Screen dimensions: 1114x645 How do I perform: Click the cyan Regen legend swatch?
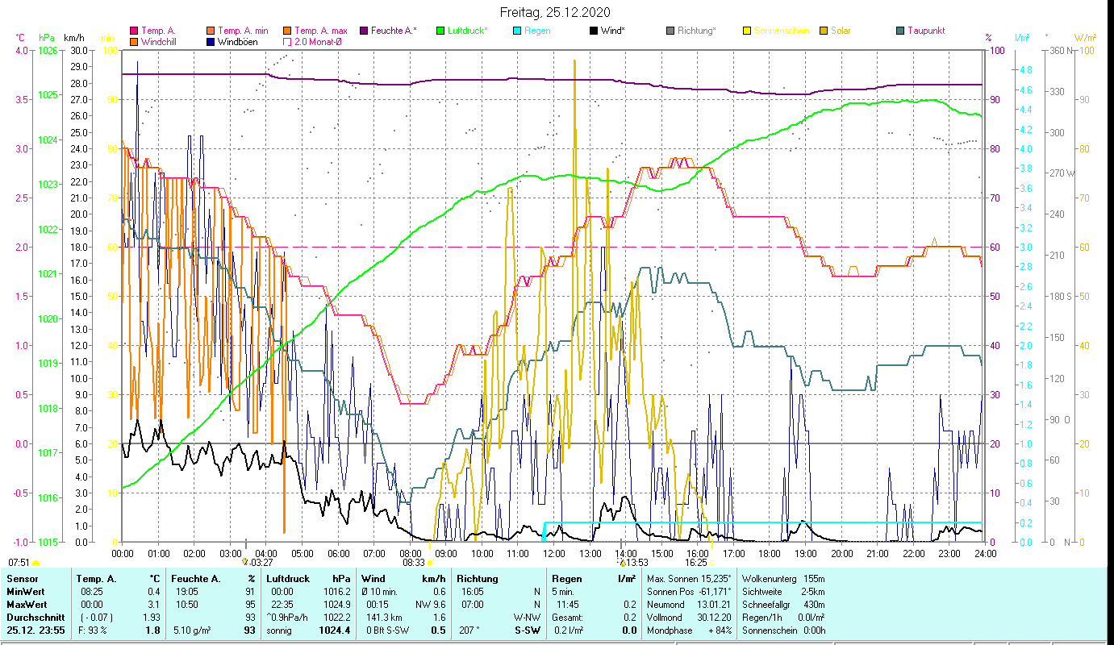coord(517,31)
